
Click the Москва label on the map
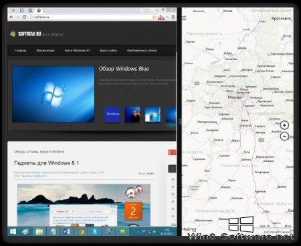[235, 98]
